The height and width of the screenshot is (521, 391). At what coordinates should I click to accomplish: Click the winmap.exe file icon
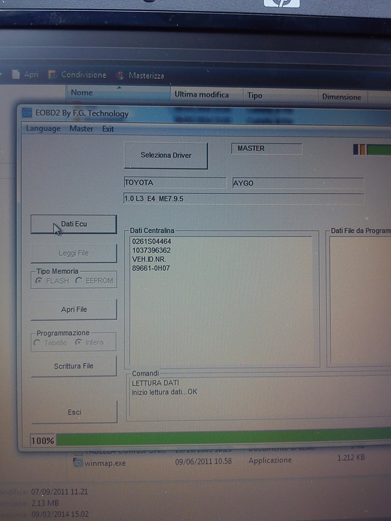[78, 462]
